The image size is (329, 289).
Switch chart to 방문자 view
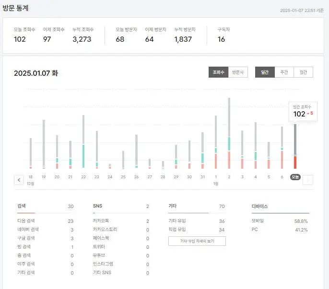click(x=238, y=72)
